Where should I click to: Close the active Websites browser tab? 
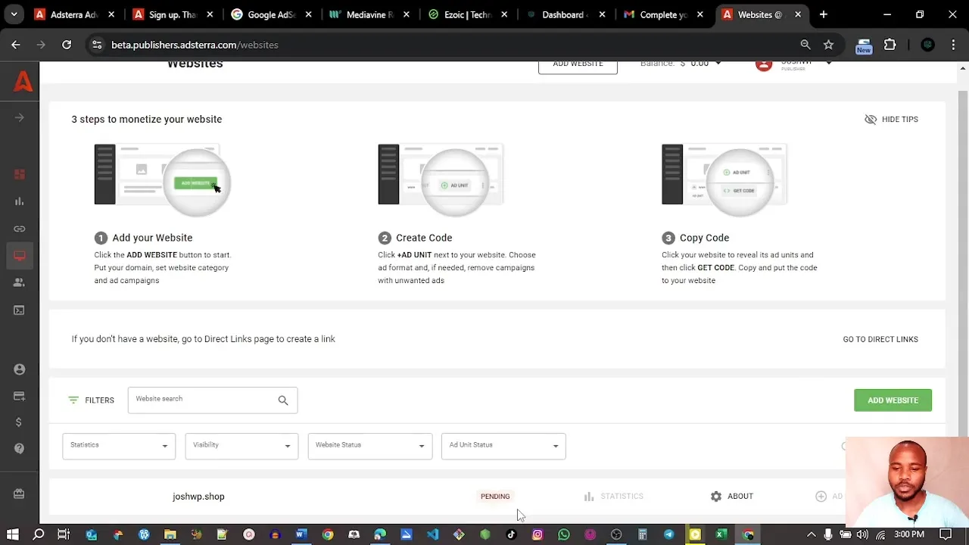pyautogui.click(x=798, y=14)
